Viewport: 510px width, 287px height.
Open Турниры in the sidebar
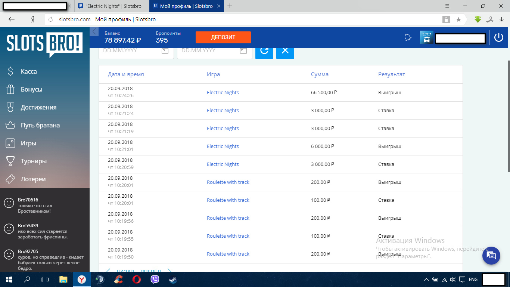point(34,161)
